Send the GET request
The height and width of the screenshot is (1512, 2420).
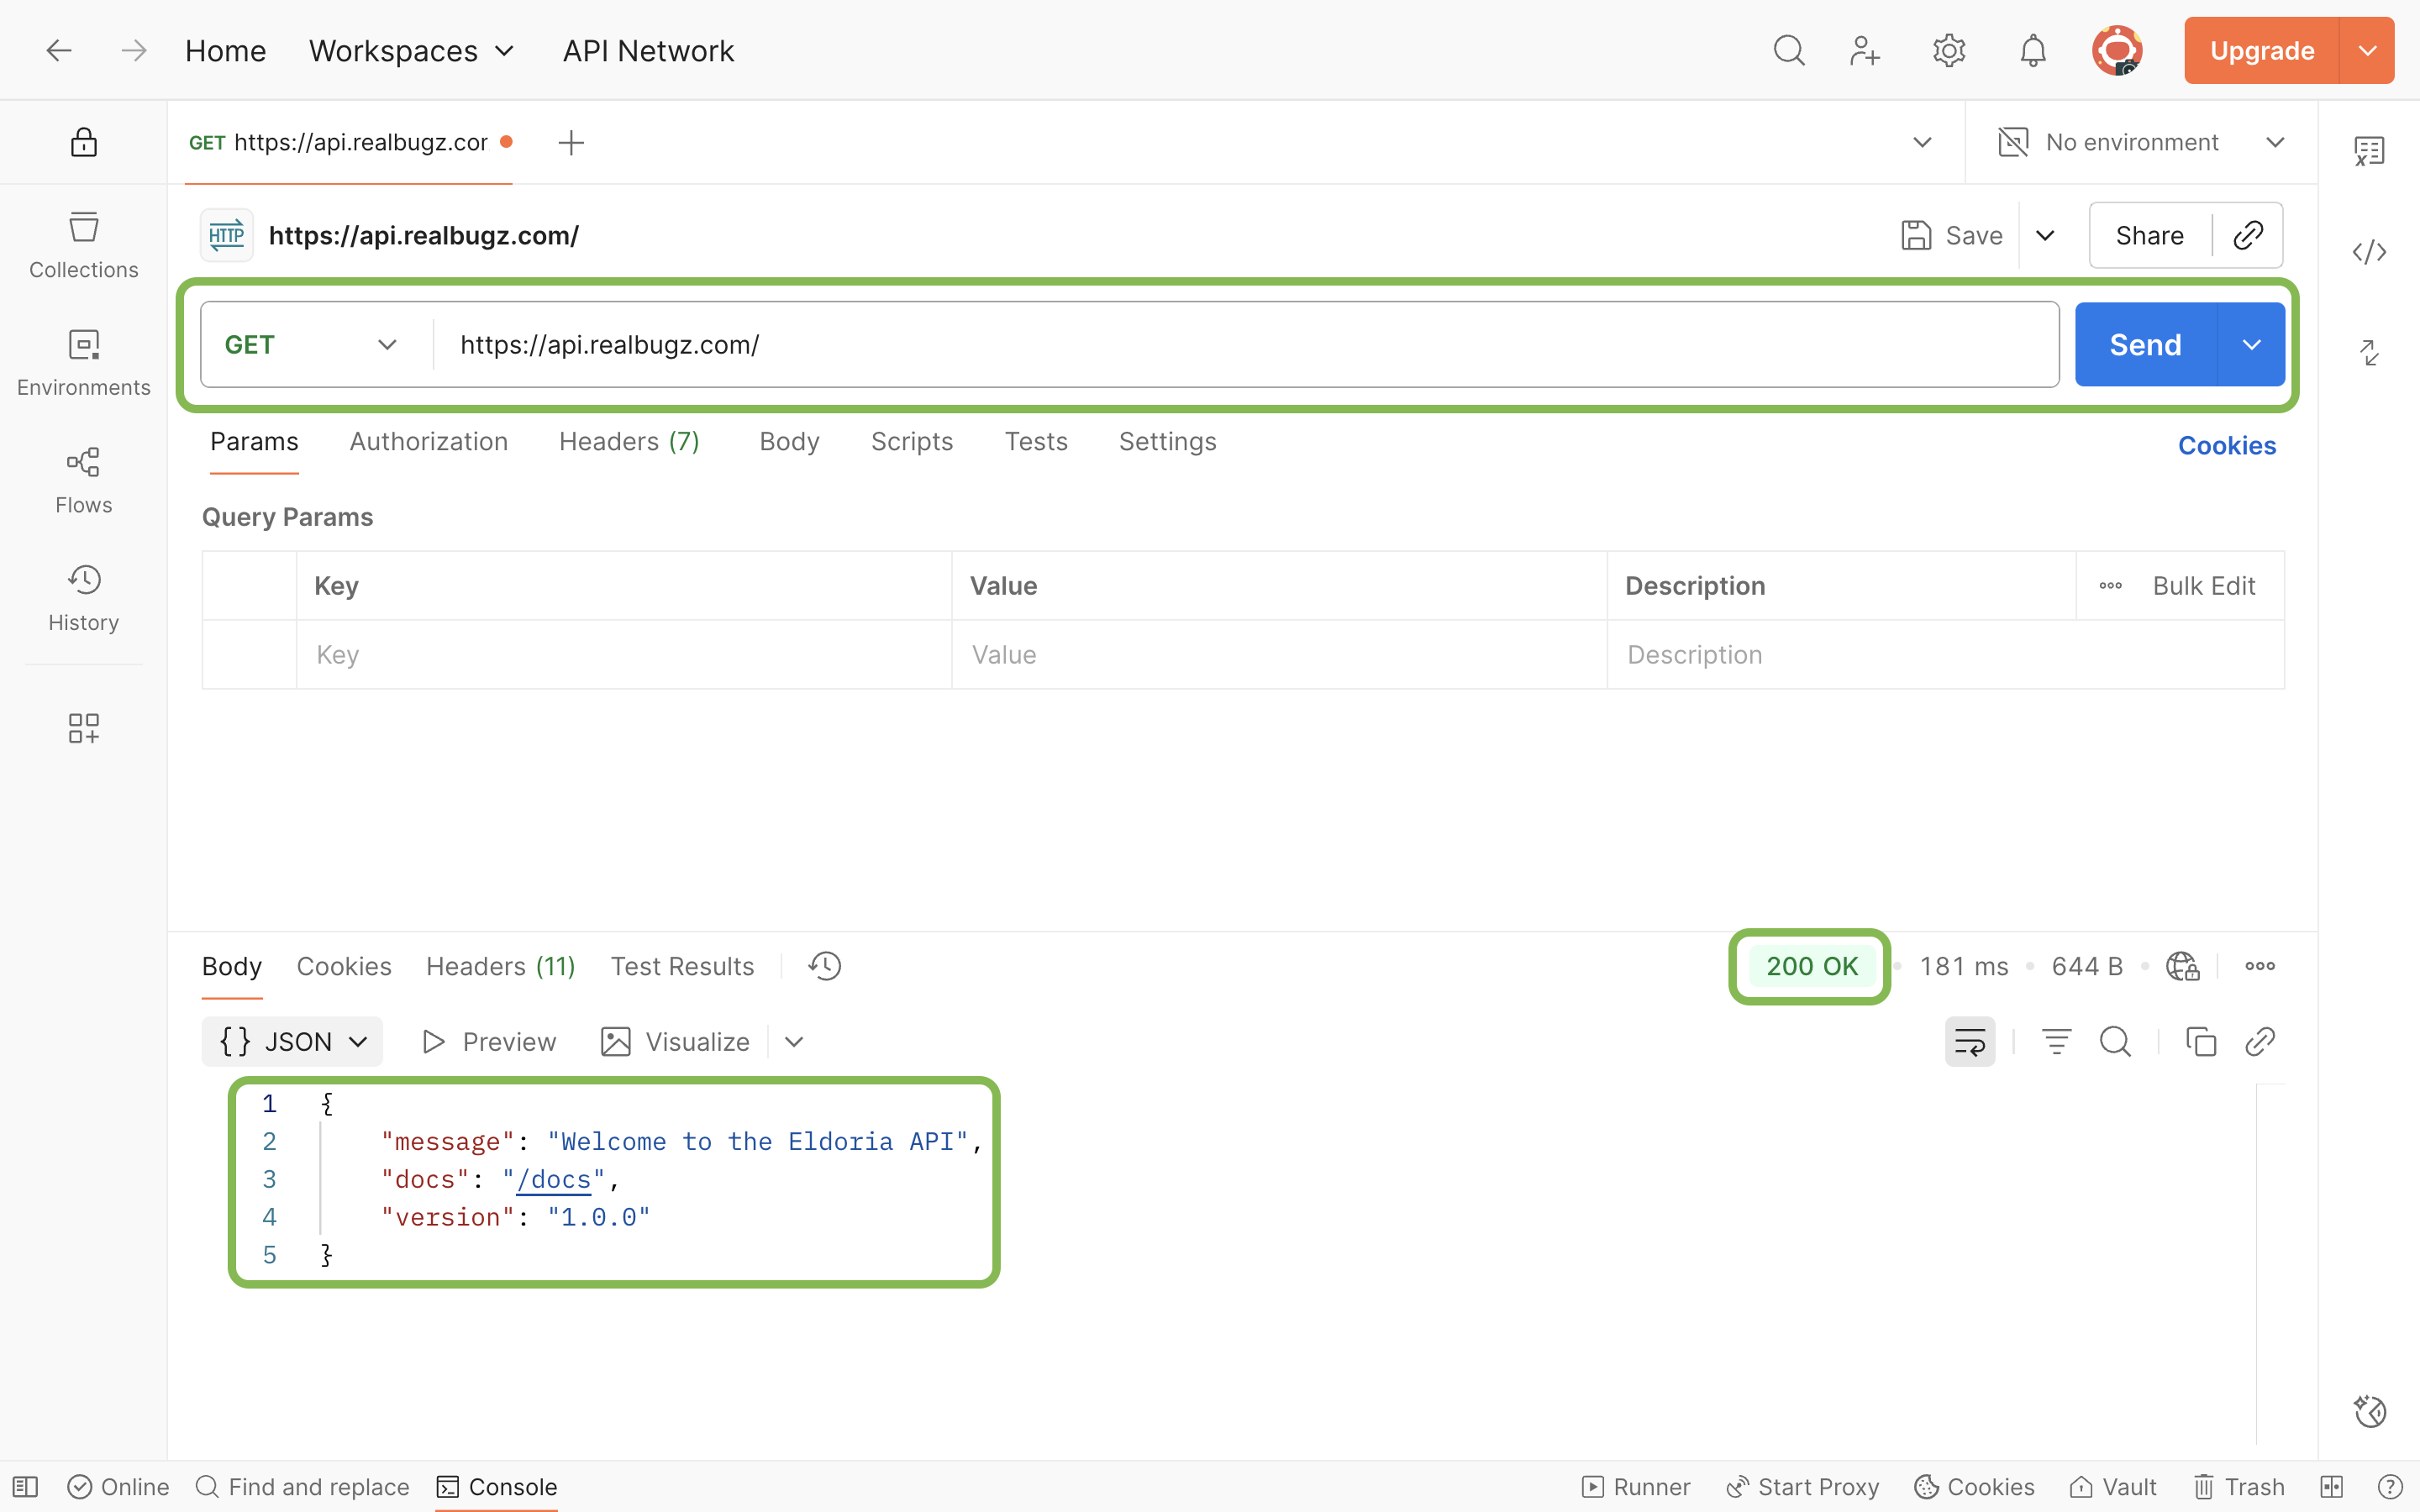(x=2146, y=345)
